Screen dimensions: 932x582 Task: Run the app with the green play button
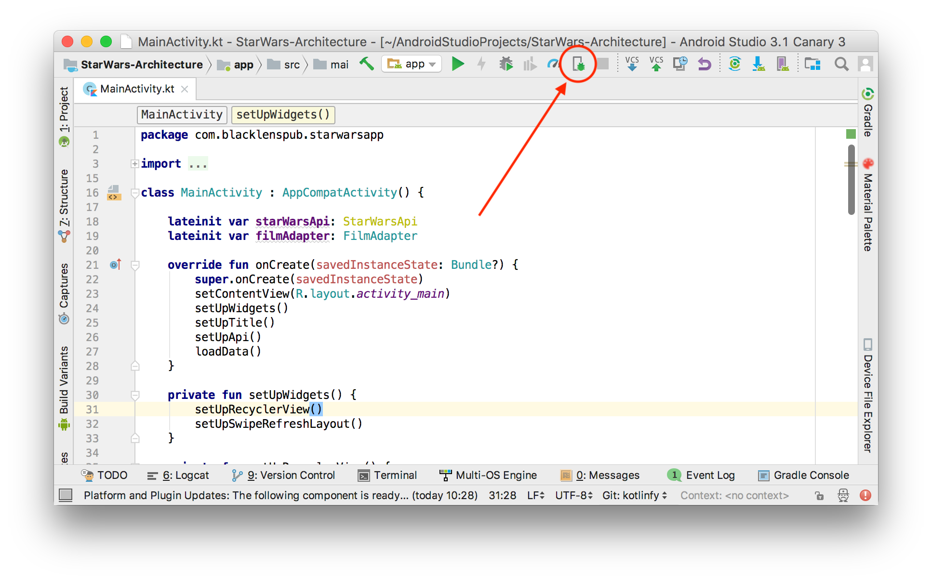tap(458, 64)
